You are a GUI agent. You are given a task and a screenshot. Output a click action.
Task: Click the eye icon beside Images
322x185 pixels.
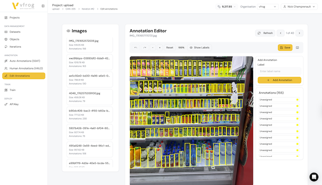(x=68, y=31)
